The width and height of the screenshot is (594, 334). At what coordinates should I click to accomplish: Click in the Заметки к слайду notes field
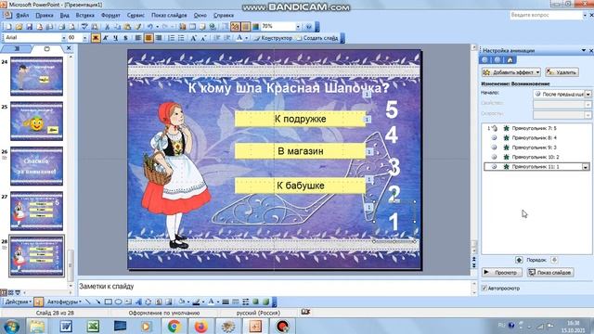pos(275,287)
